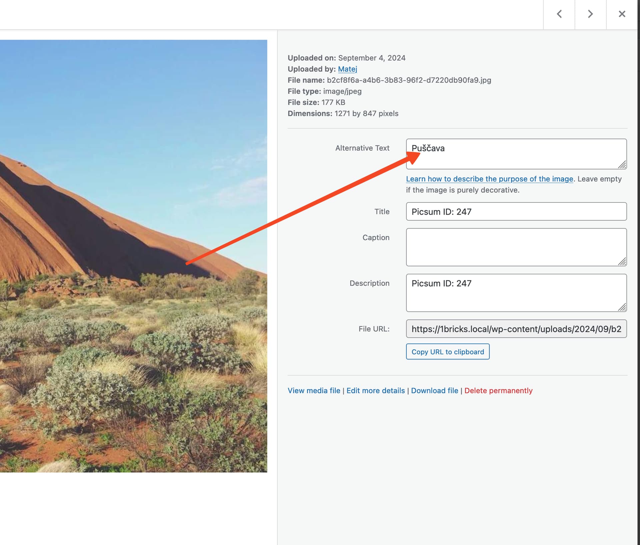Viewport: 640px width, 545px height.
Task: Go to previous media item arrow
Action: (559, 14)
